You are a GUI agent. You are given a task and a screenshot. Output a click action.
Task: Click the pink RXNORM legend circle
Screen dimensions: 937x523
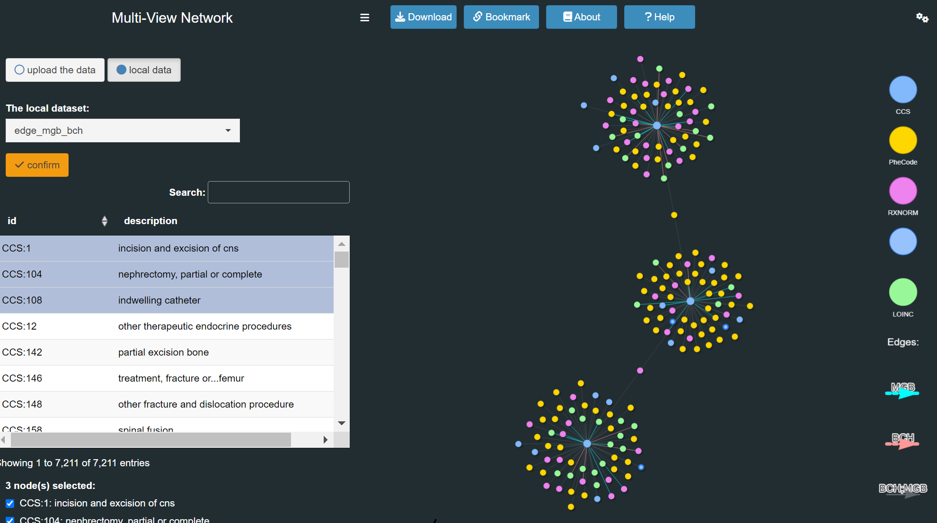(x=902, y=191)
